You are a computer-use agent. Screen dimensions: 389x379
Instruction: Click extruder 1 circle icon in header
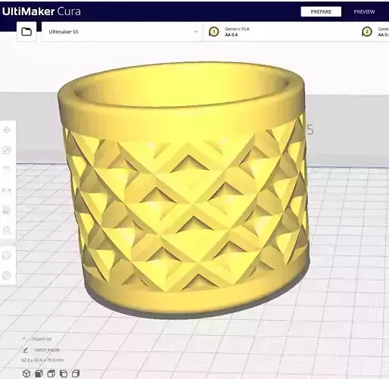214,32
